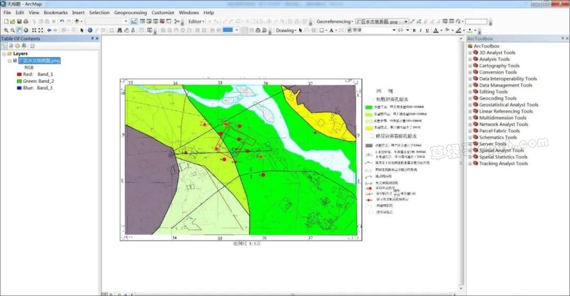Select the Zoom In tool
The image size is (570, 296).
coord(5,30)
